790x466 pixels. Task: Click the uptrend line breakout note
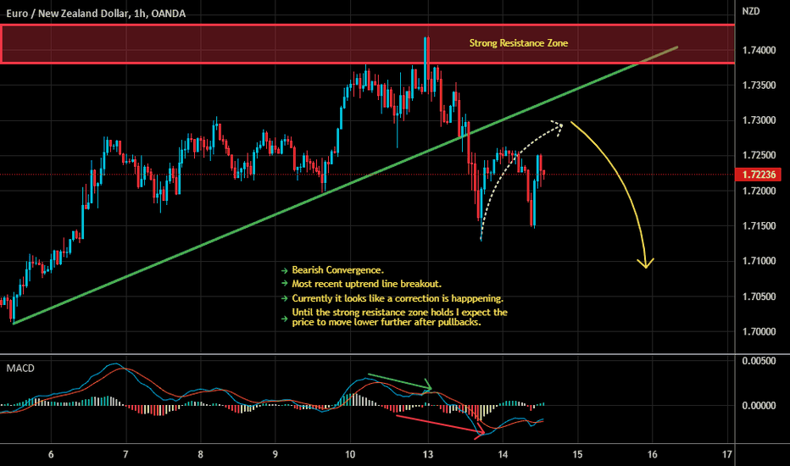pyautogui.click(x=367, y=284)
